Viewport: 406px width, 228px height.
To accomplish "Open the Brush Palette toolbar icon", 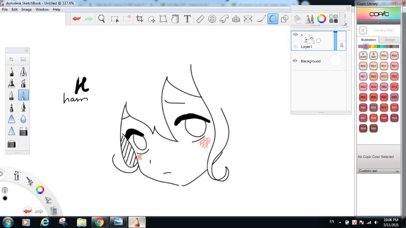I will coord(309,19).
